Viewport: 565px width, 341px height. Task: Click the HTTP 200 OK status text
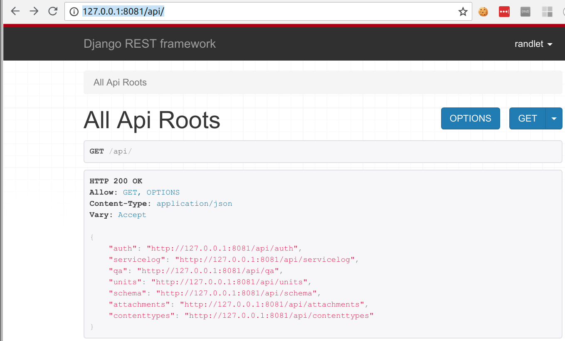click(x=116, y=181)
